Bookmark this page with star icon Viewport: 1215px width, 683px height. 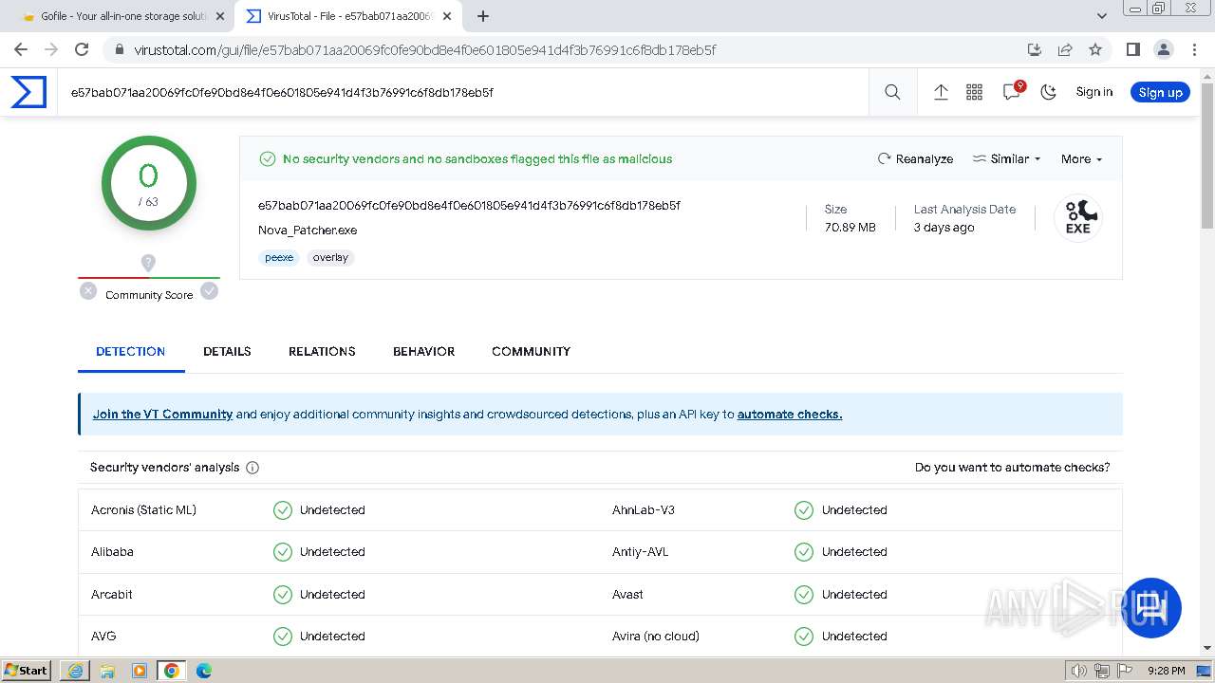(1095, 49)
